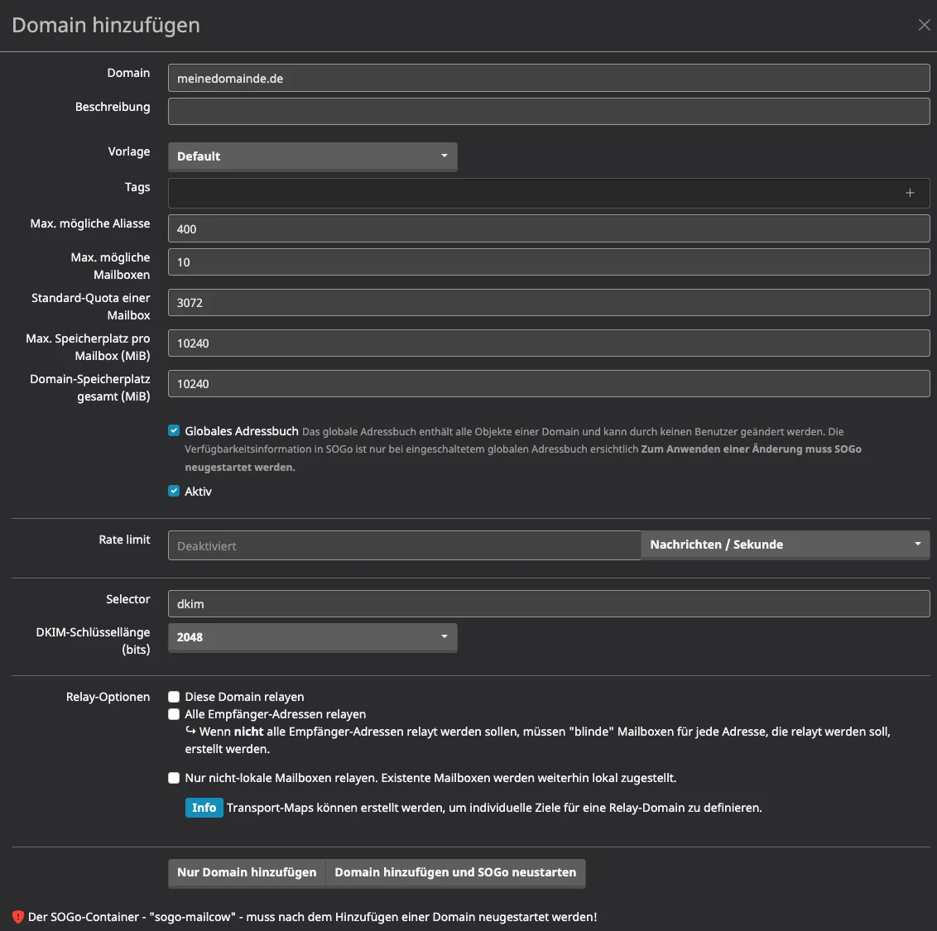Click the Globales Adressbuch label text
This screenshot has width=937, height=931.
[x=242, y=431]
